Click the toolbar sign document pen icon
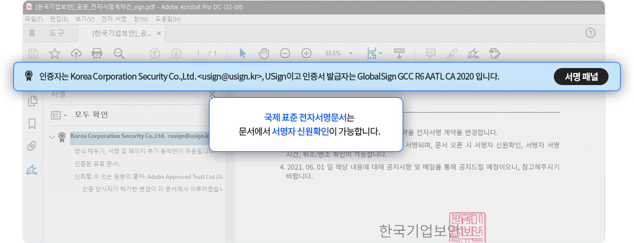Viewport: 634px width, 243px height. pos(474,53)
